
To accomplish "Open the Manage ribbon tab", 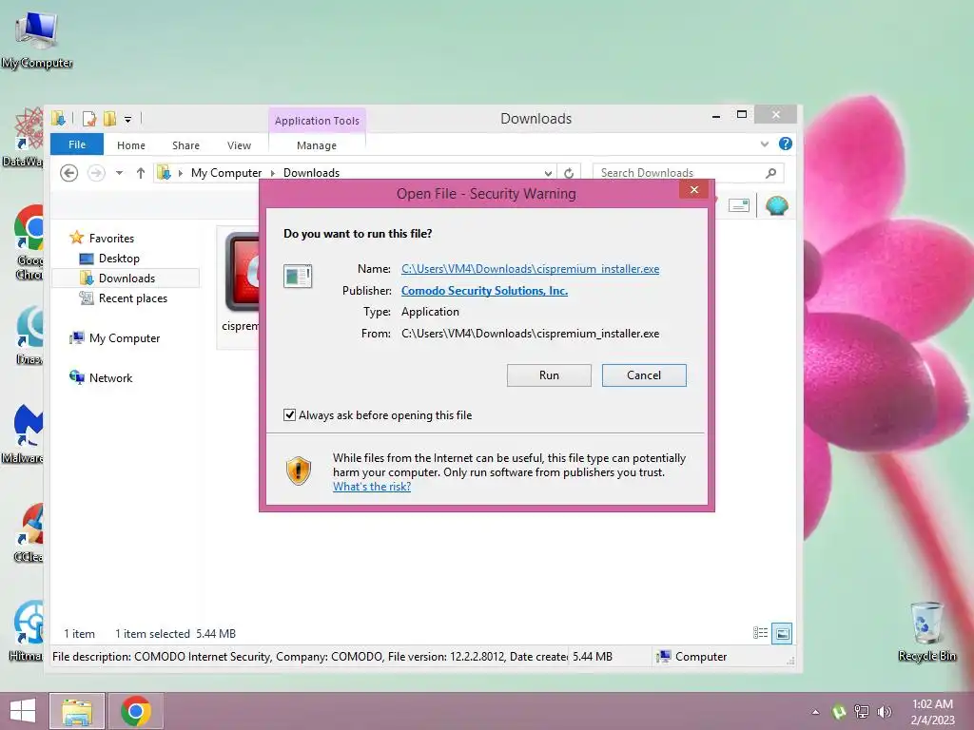I will 317,145.
